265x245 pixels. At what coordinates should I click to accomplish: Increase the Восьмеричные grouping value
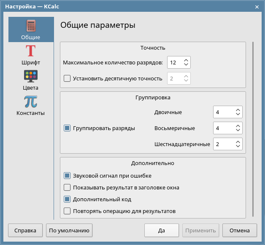click(238, 125)
